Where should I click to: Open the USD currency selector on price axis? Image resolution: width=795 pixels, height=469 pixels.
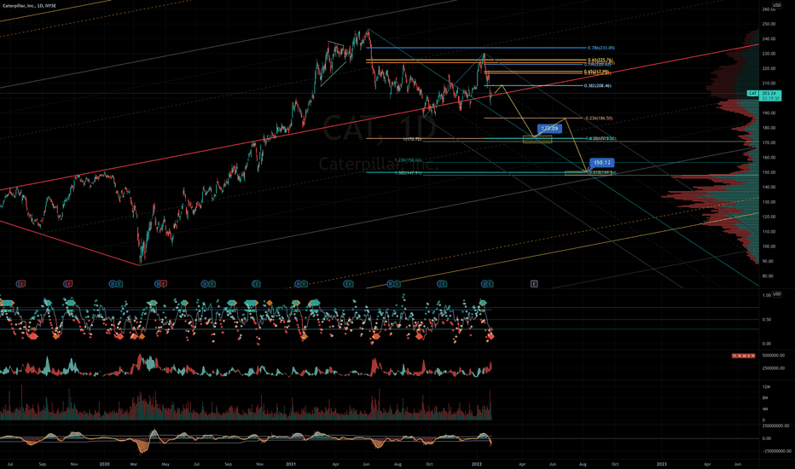click(776, 5)
